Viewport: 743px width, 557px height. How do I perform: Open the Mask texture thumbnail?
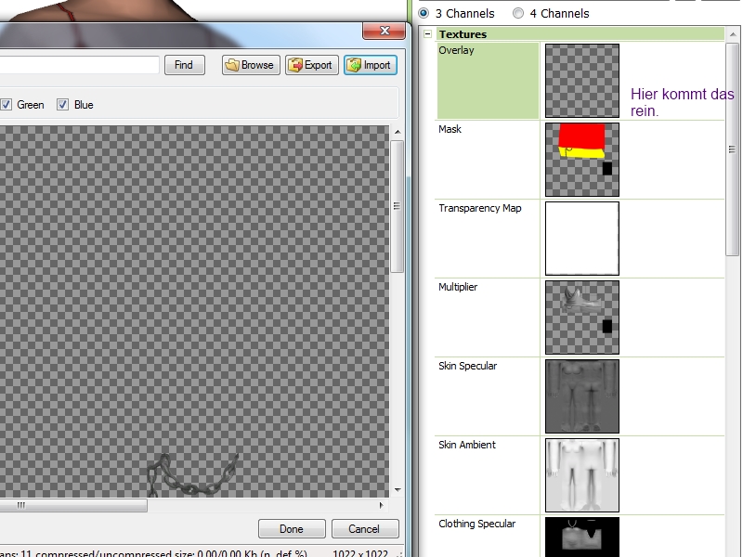pos(581,160)
